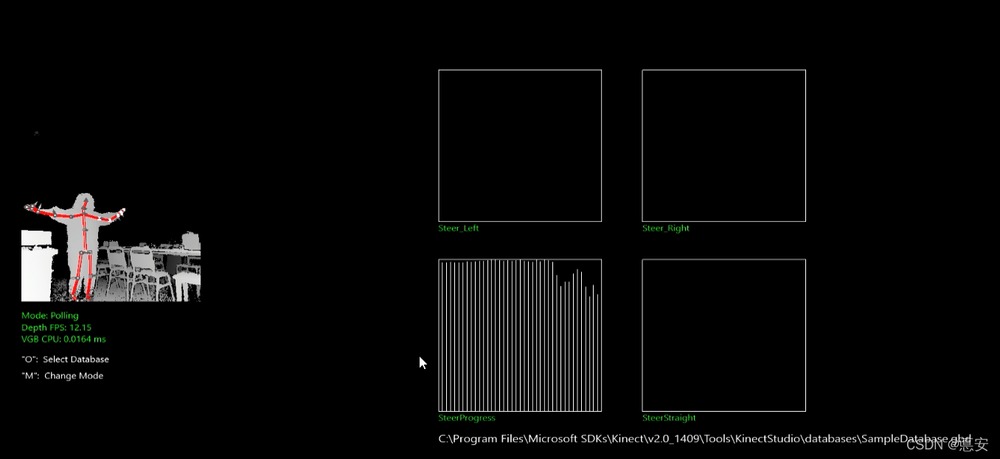The width and height of the screenshot is (1000, 459).
Task: Click the SampleDatabase.gbd file path text
Action: (705, 438)
